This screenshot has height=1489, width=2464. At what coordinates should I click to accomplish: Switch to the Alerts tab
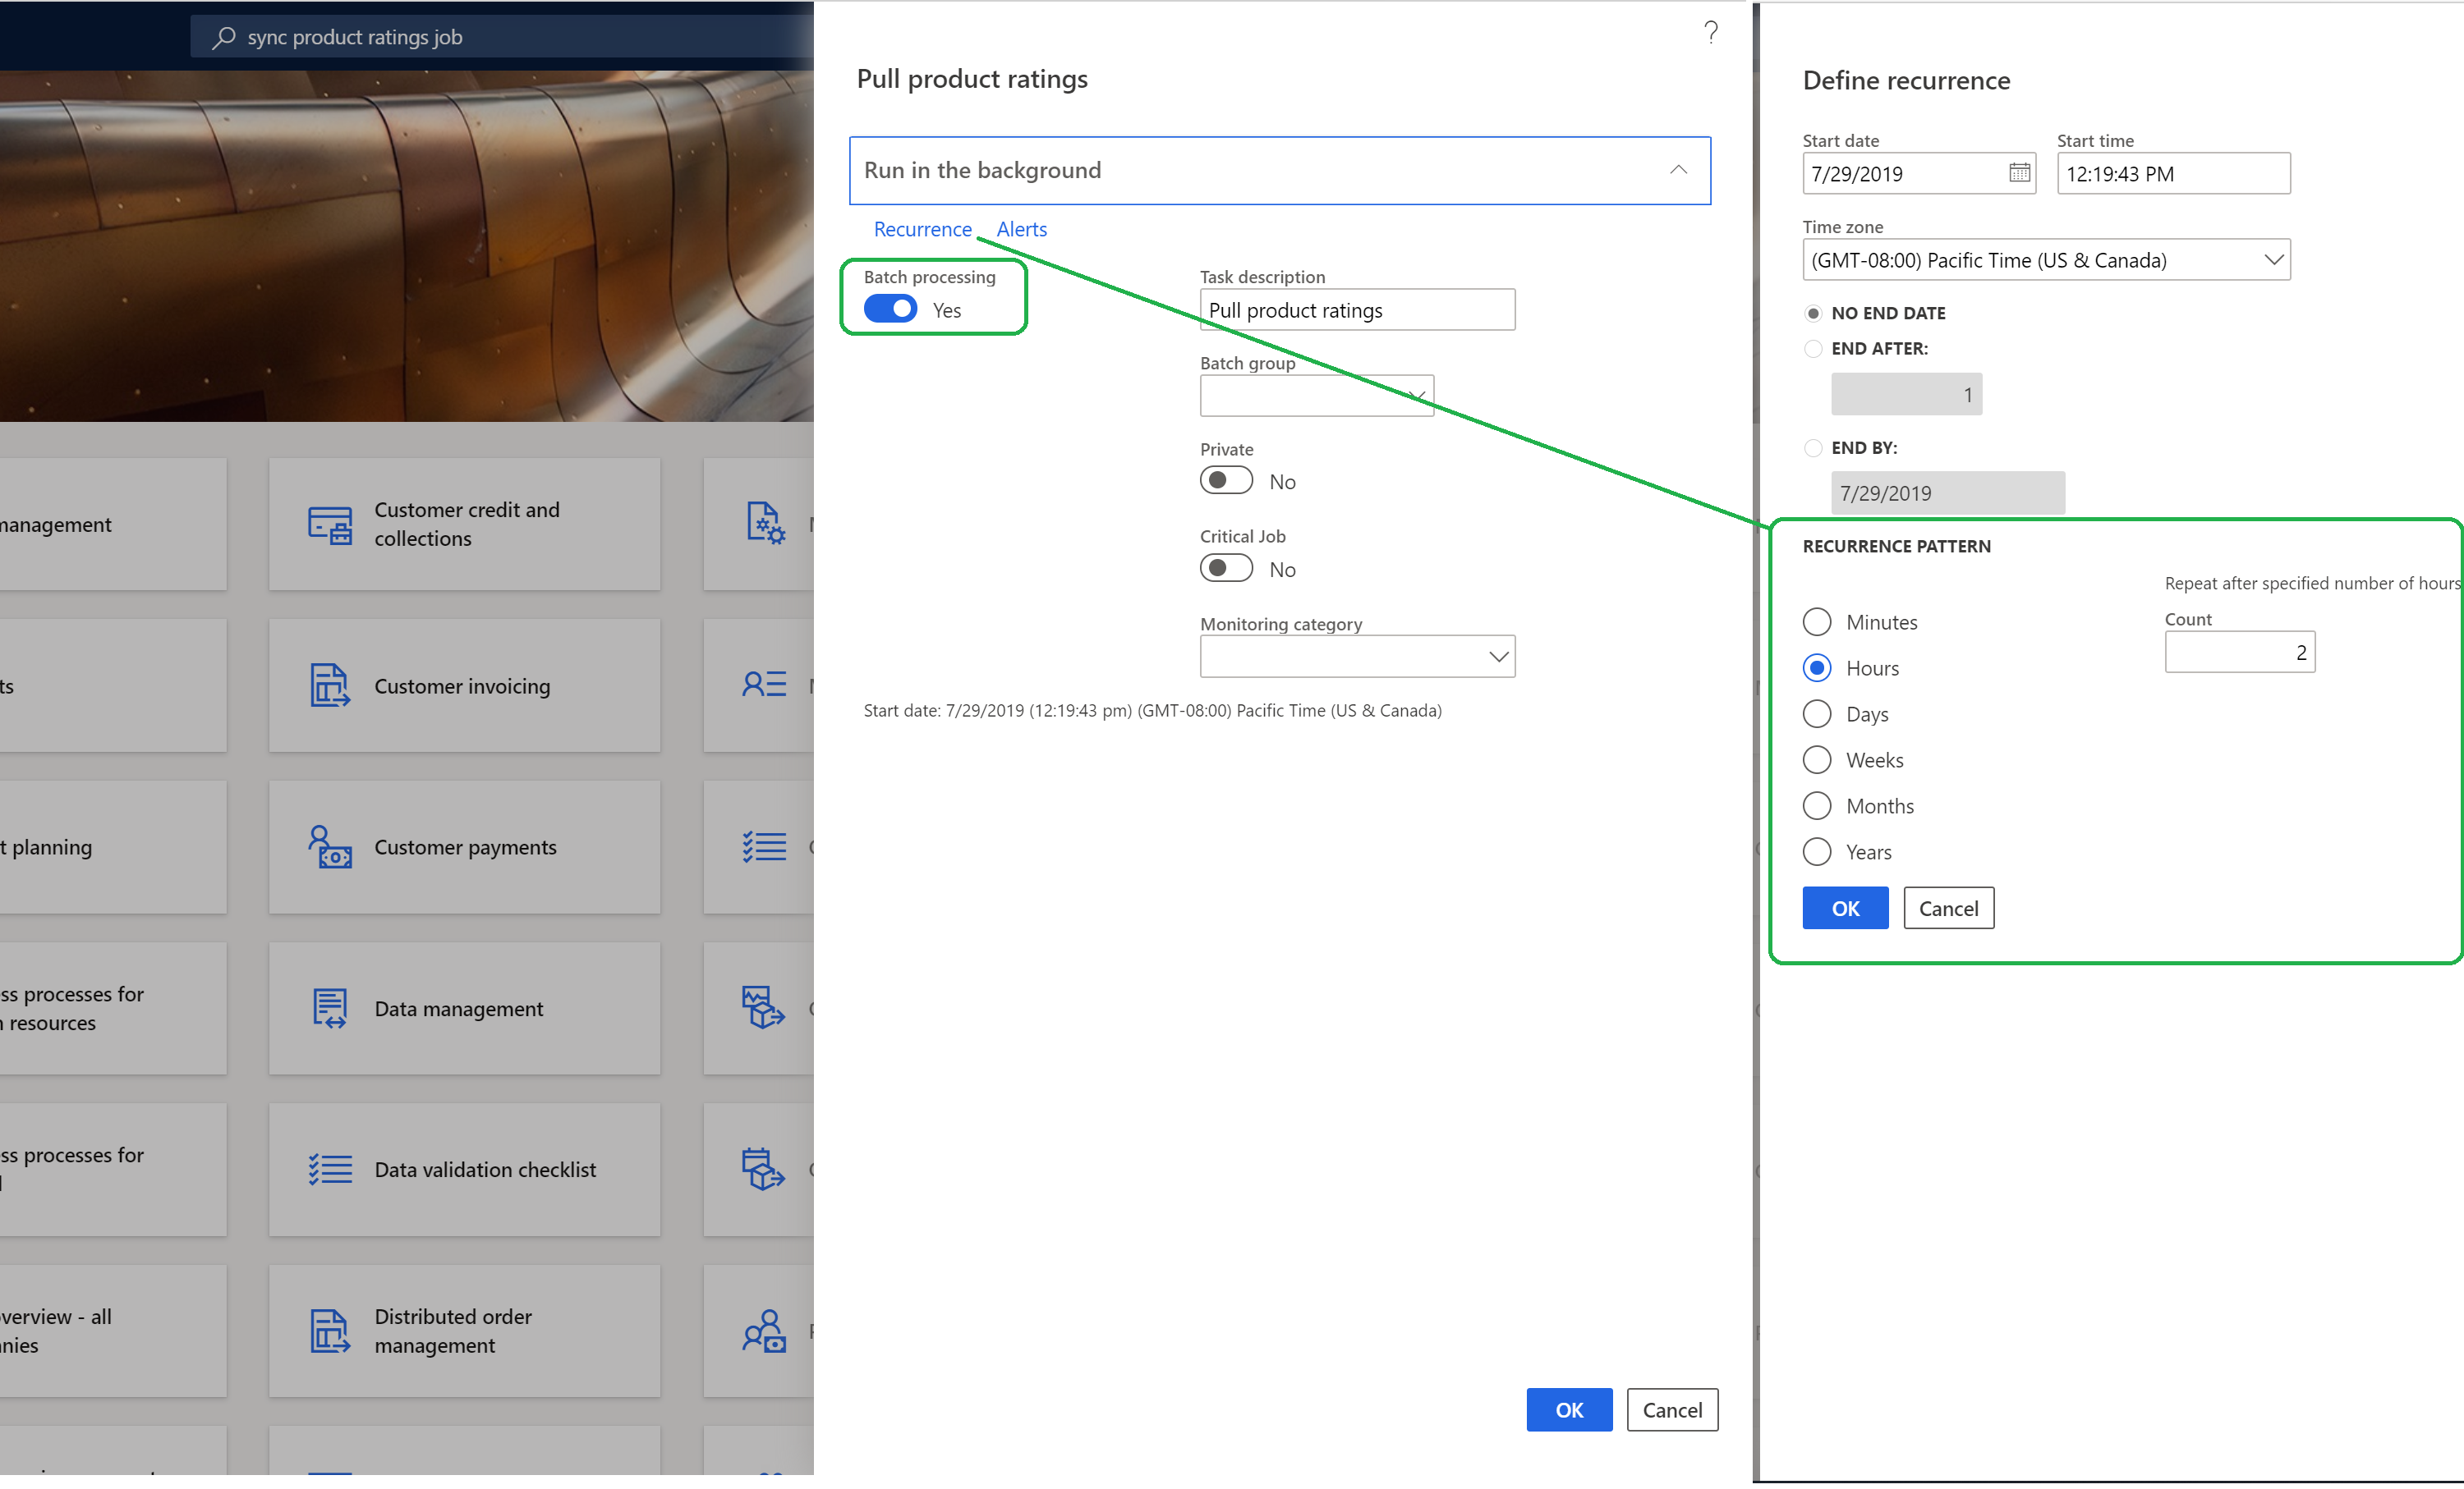[1021, 228]
